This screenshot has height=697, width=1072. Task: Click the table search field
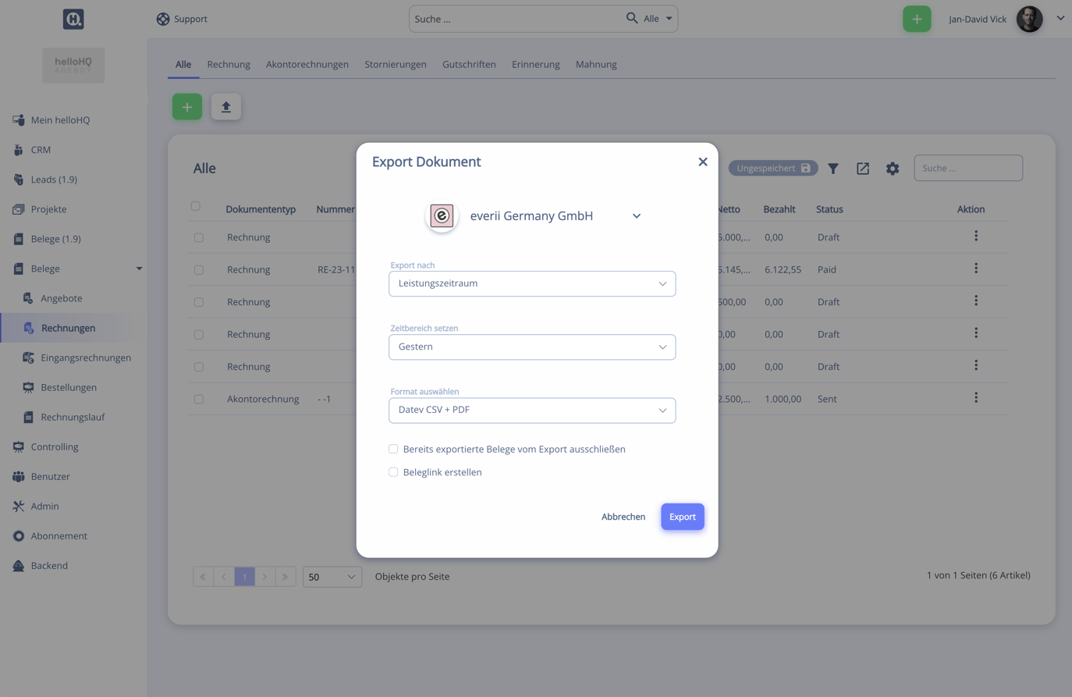[967, 168]
